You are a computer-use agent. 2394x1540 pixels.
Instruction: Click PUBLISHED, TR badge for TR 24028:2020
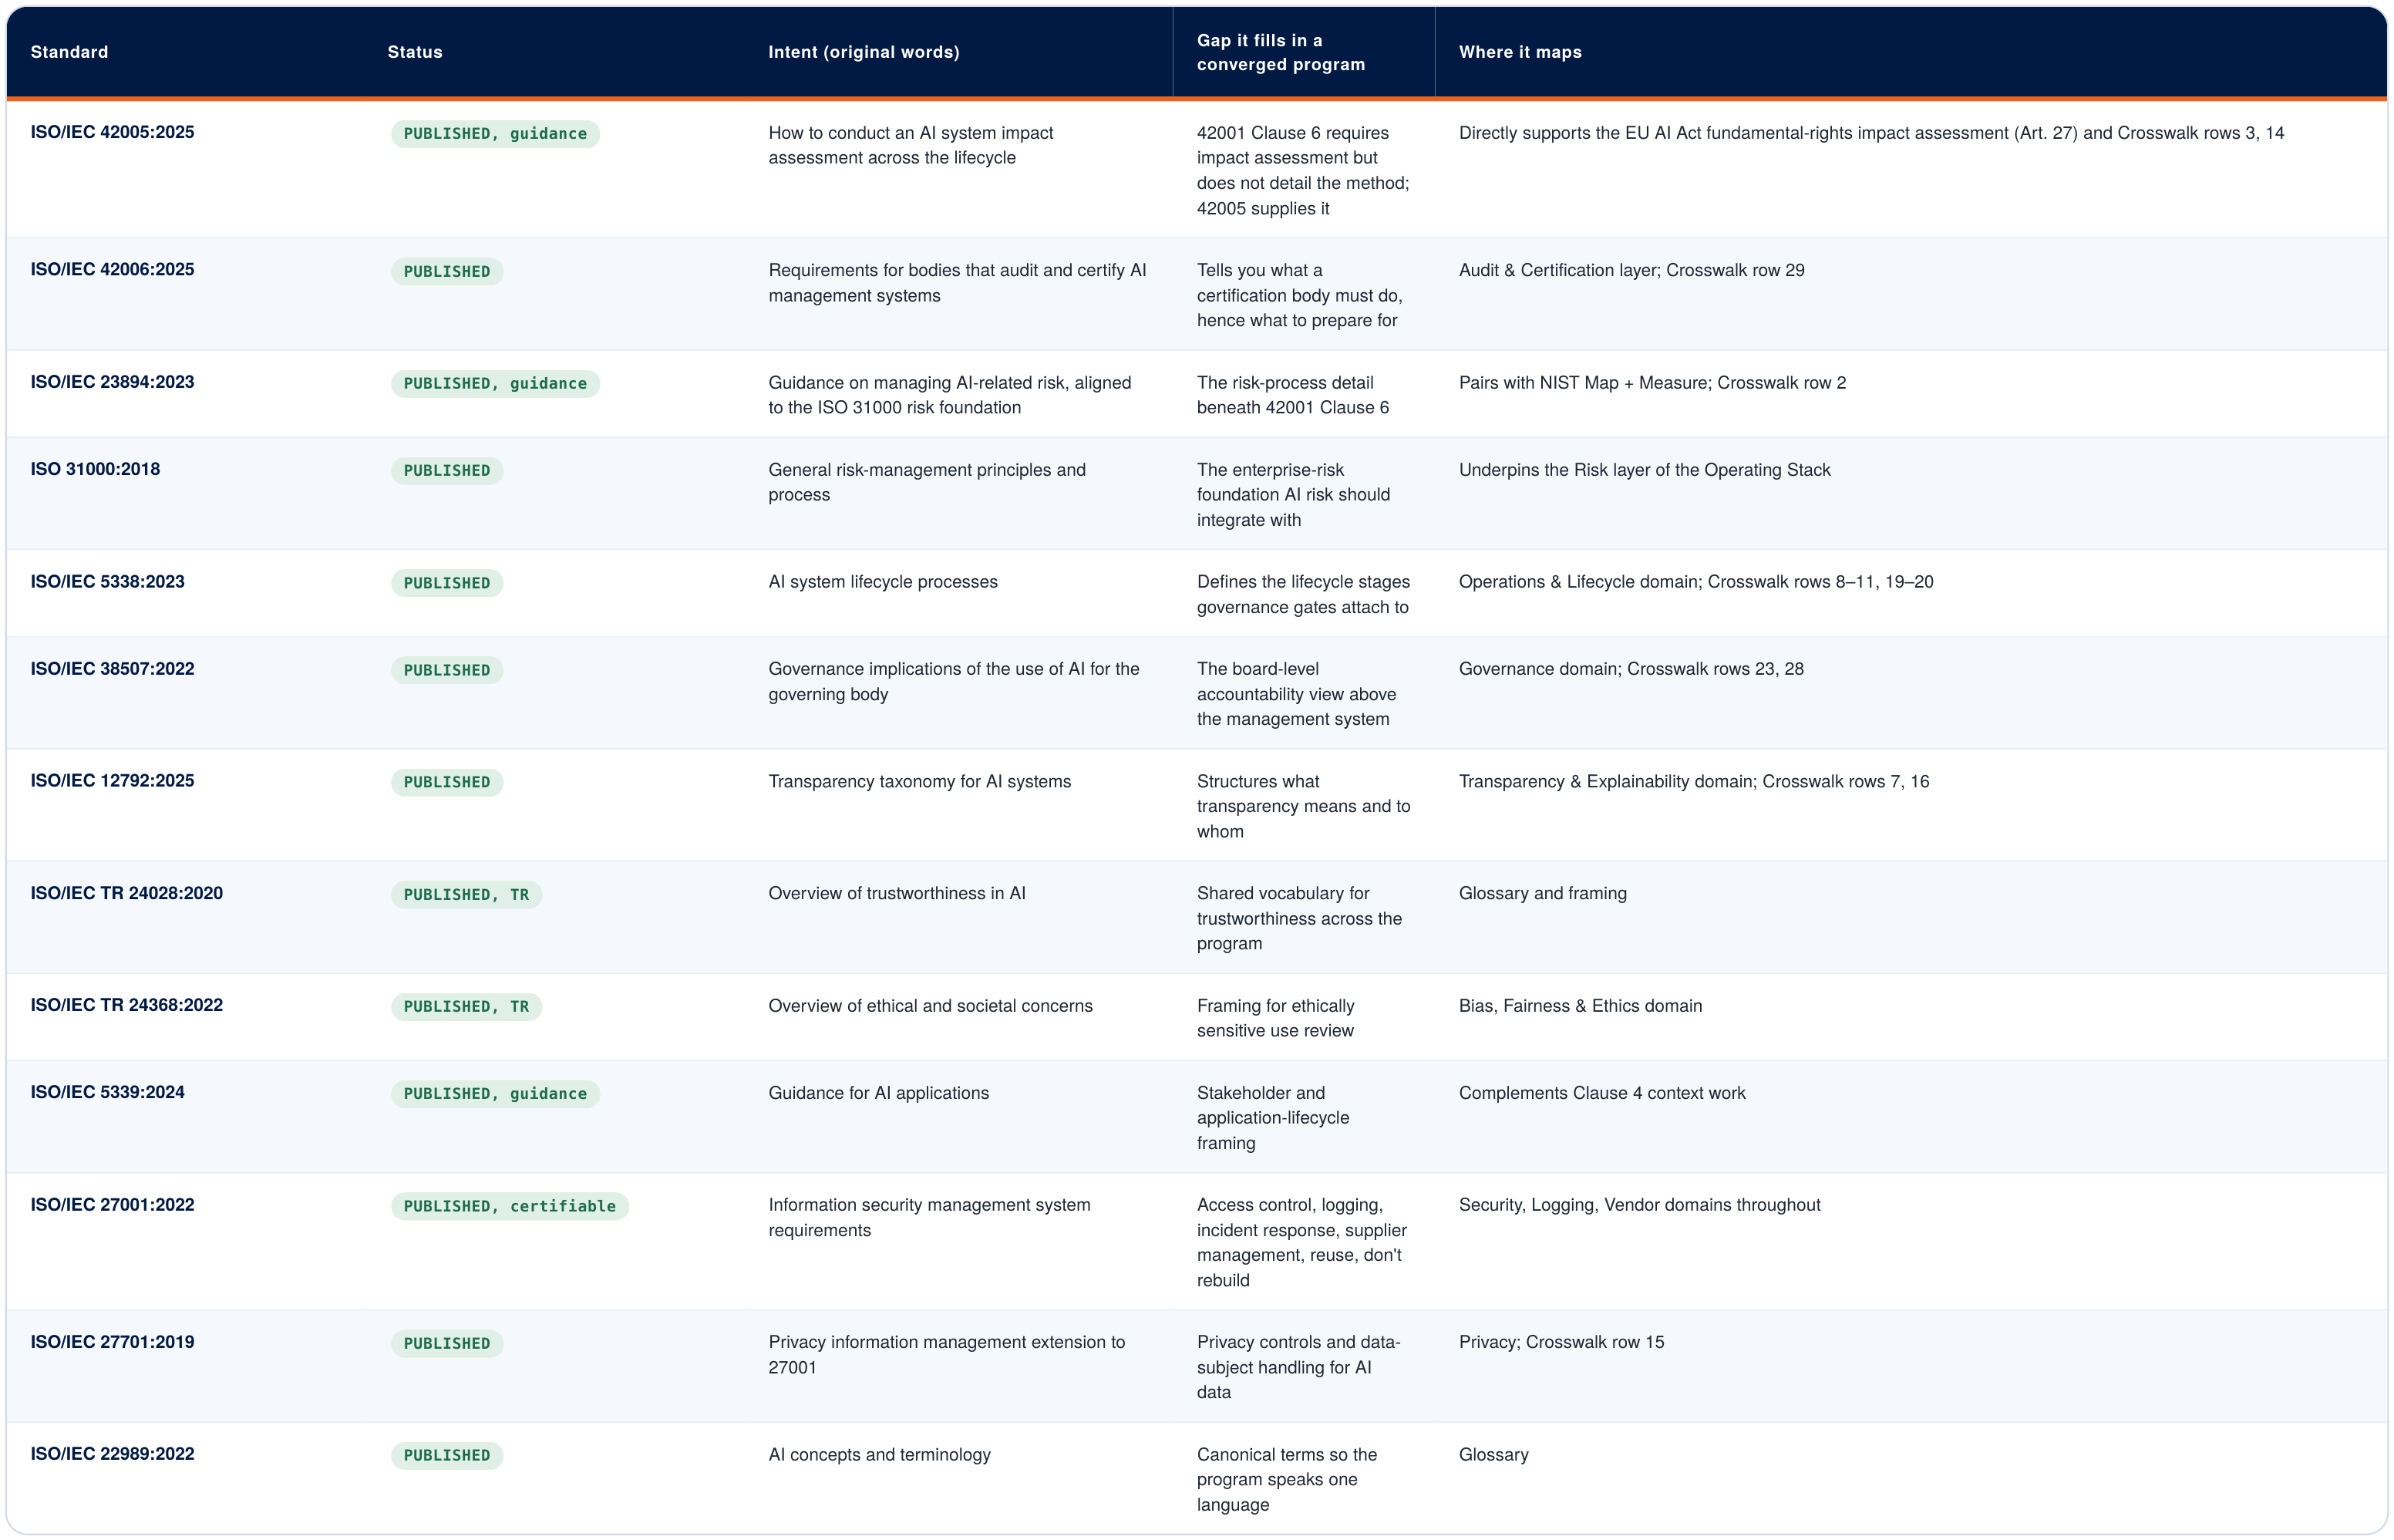click(x=466, y=894)
